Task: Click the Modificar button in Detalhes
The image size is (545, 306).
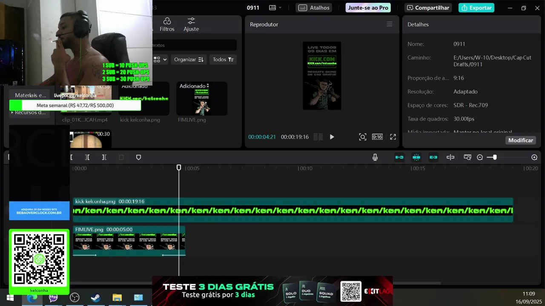Action: [x=521, y=140]
